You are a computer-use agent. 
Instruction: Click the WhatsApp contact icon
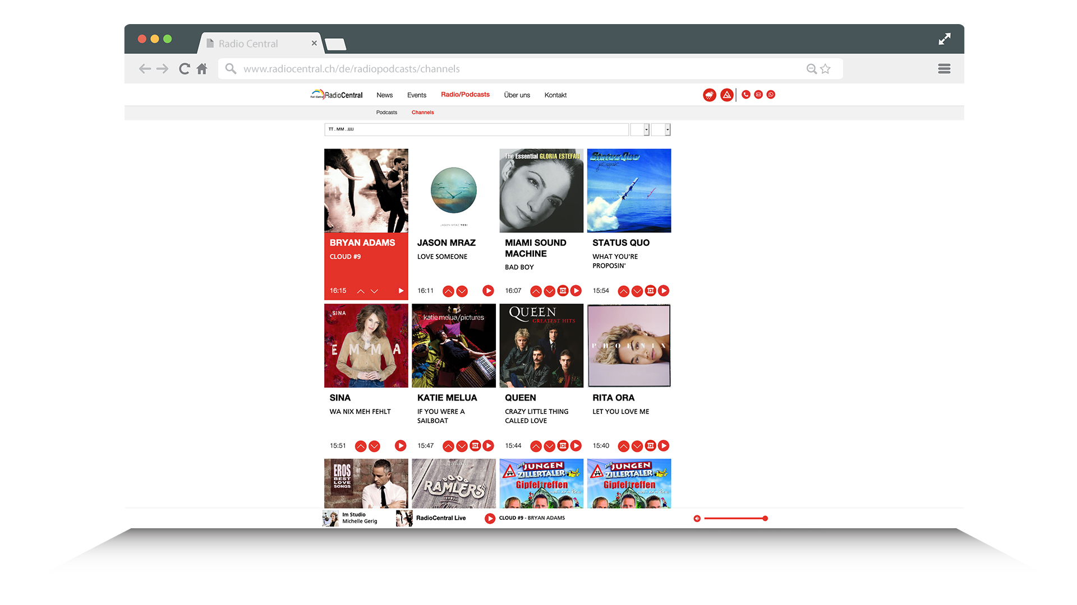(x=771, y=95)
